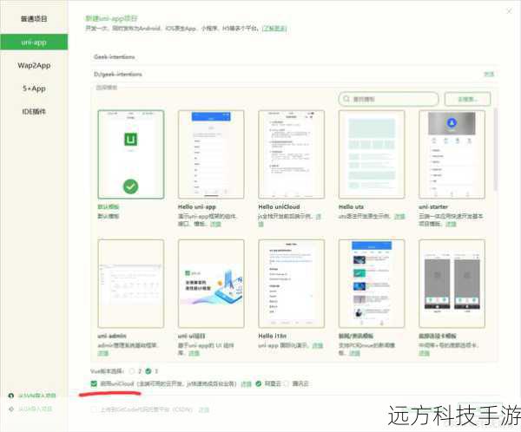Close the new project dialog
The width and height of the screenshot is (521, 432).
coord(509,11)
